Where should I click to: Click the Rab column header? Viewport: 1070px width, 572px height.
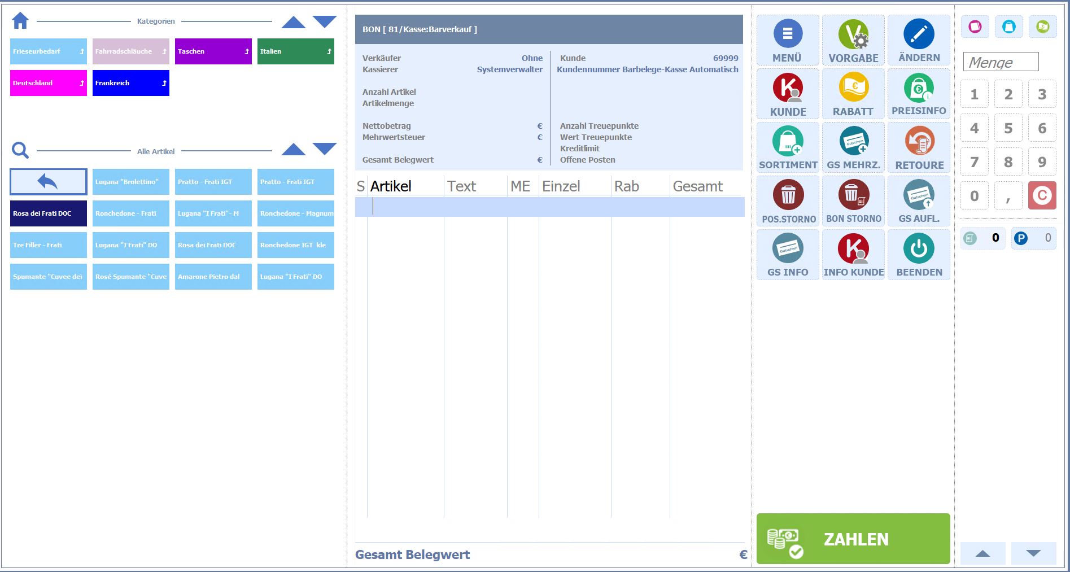coord(627,186)
